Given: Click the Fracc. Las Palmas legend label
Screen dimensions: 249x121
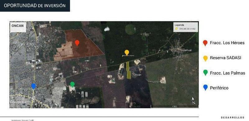Looking at the screenshot, I should 228,73.
